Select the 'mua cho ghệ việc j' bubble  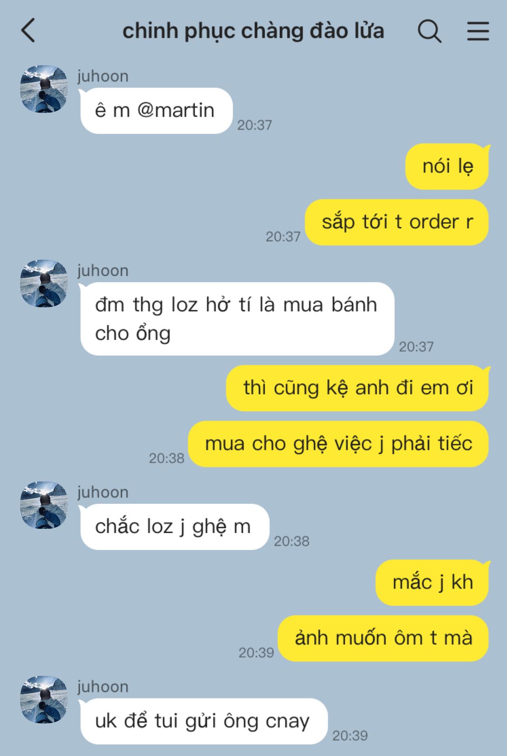338,444
